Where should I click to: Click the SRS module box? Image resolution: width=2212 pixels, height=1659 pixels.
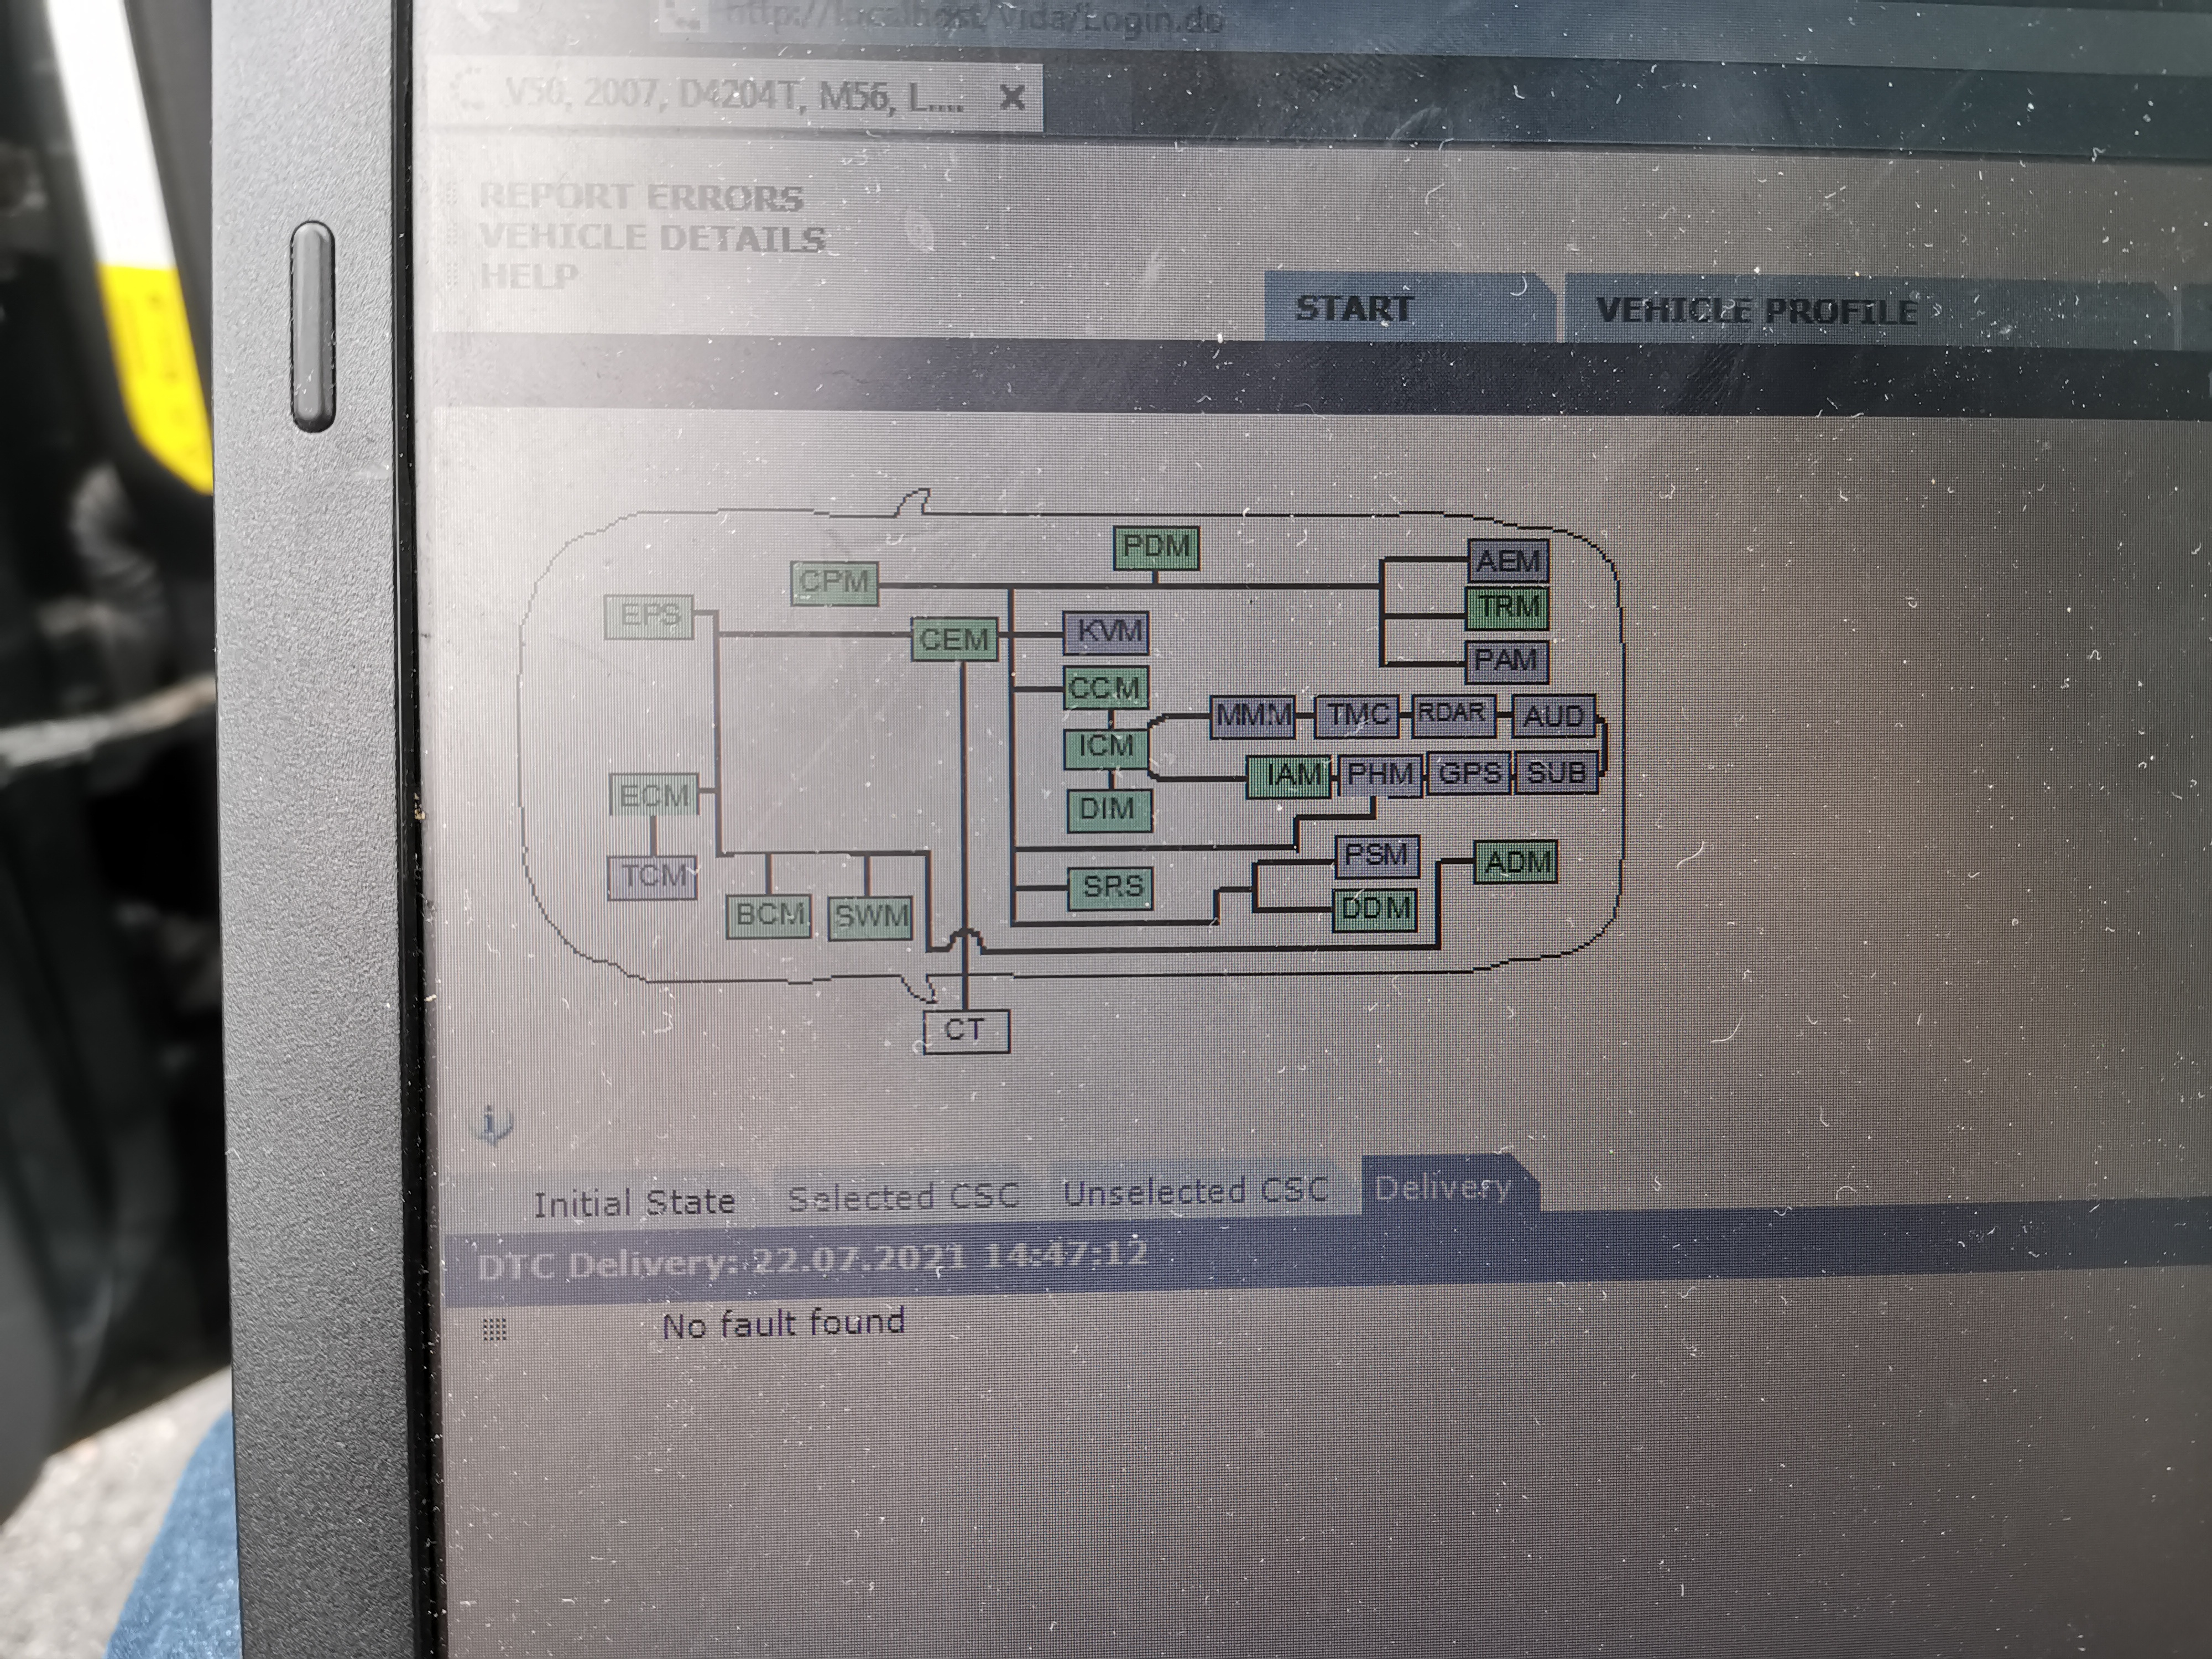pyautogui.click(x=1111, y=887)
